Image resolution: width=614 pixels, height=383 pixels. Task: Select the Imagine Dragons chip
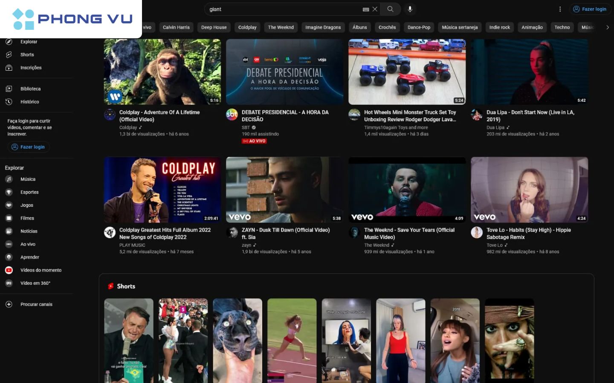pos(323,27)
